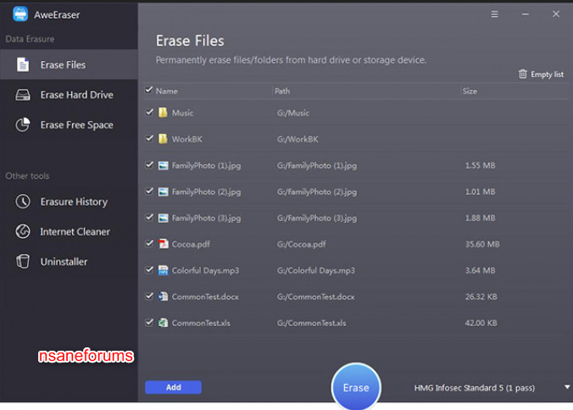The image size is (573, 410).
Task: Minimize the AweEraser window
Action: [x=526, y=14]
